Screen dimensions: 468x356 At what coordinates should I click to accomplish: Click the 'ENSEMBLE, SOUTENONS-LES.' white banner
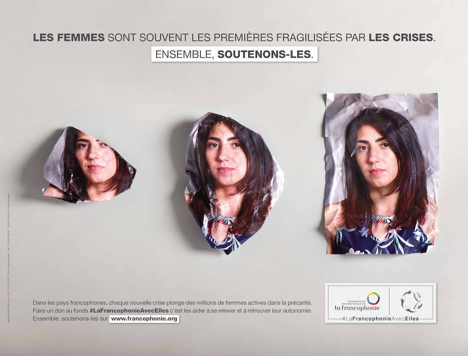point(234,54)
